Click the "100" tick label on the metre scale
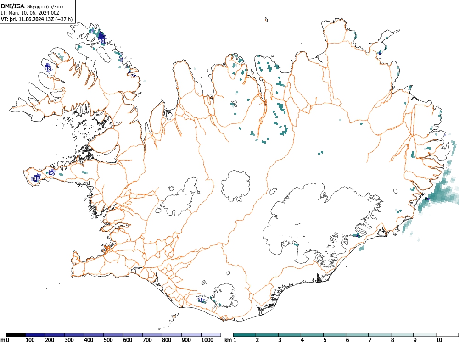459x344 pixels. (x=30, y=340)
